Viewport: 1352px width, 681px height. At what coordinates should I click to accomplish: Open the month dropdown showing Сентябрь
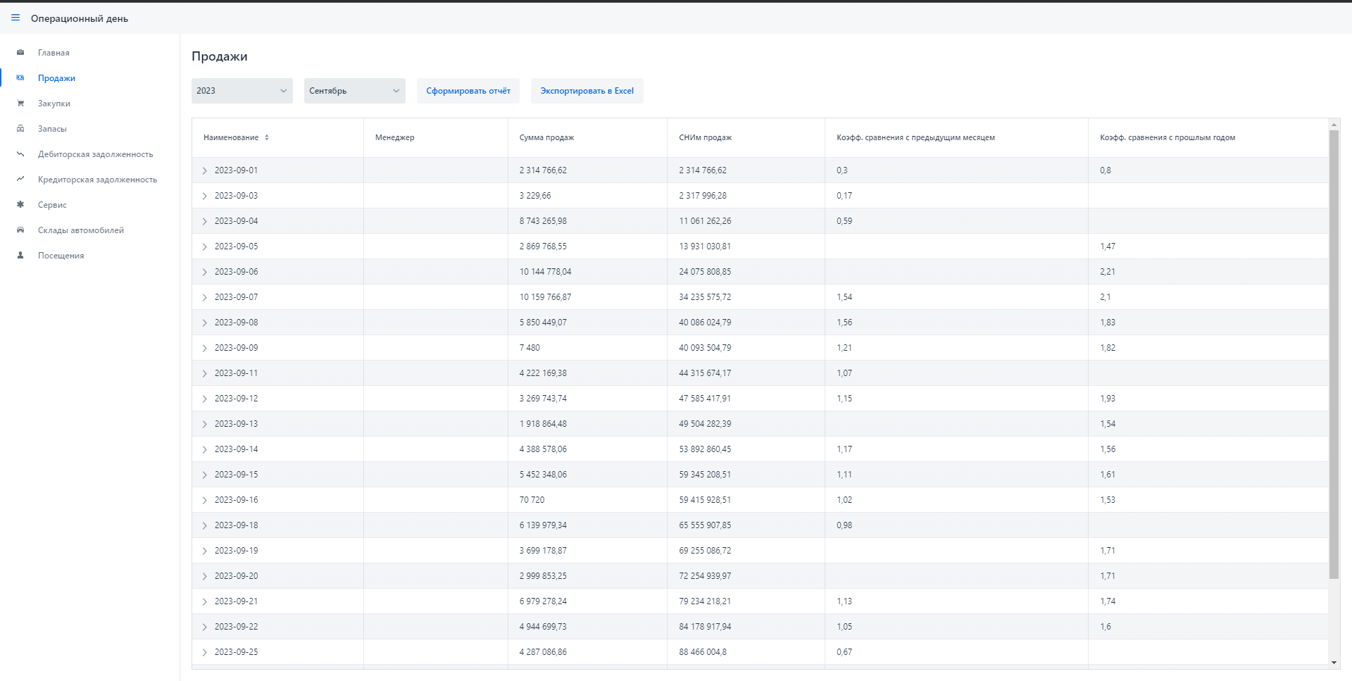[x=355, y=91]
